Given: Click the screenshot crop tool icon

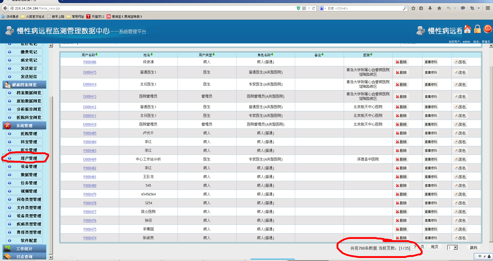Looking at the screenshot, I should (x=472, y=8).
